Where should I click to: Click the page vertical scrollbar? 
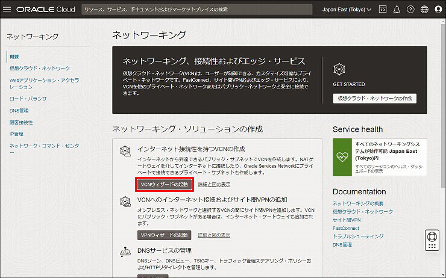click(x=443, y=105)
